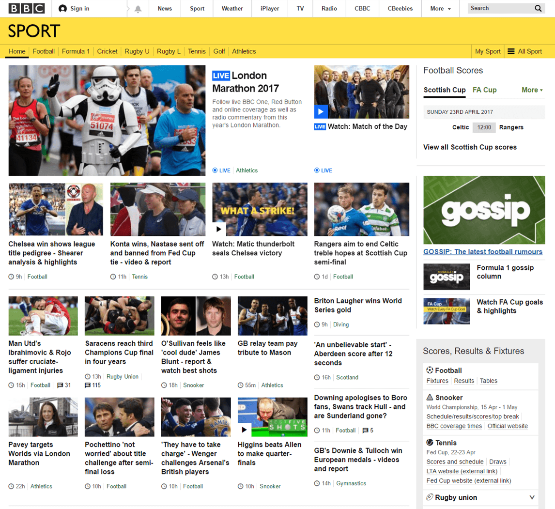Open BBC iPlayer
The height and width of the screenshot is (509, 555).
point(270,9)
